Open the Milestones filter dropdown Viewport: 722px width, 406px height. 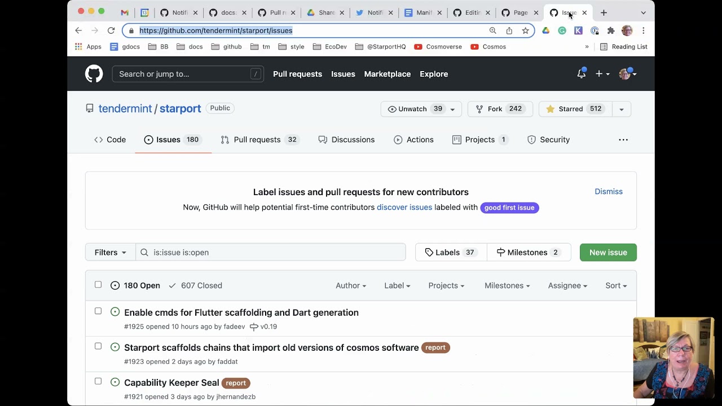(507, 285)
